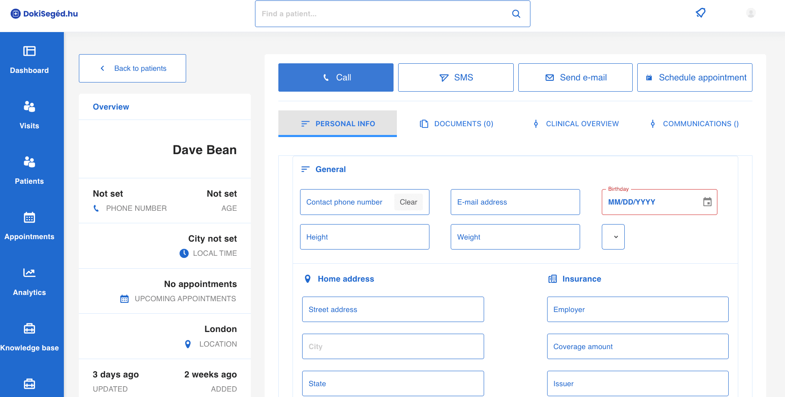The height and width of the screenshot is (397, 785).
Task: Open the COMMUNICATIONS tab
Action: tap(695, 124)
